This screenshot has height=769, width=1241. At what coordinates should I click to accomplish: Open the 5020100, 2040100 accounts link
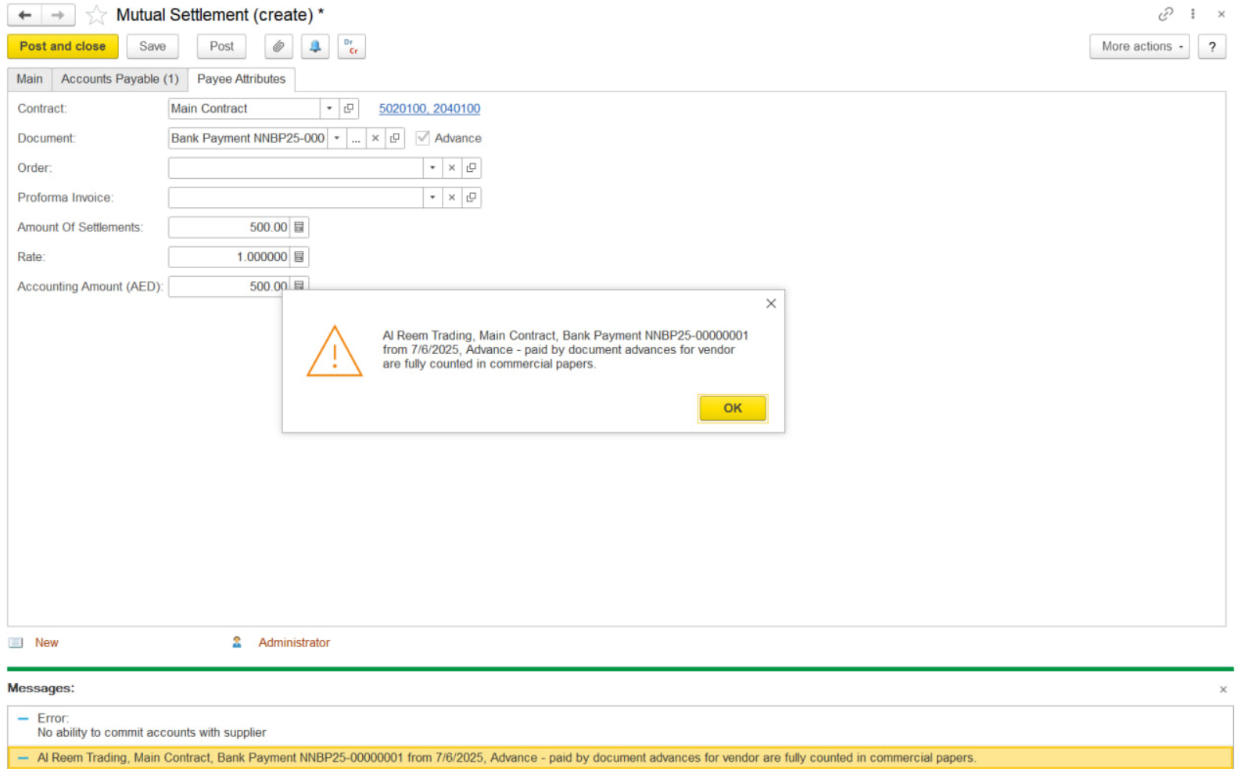click(x=429, y=109)
